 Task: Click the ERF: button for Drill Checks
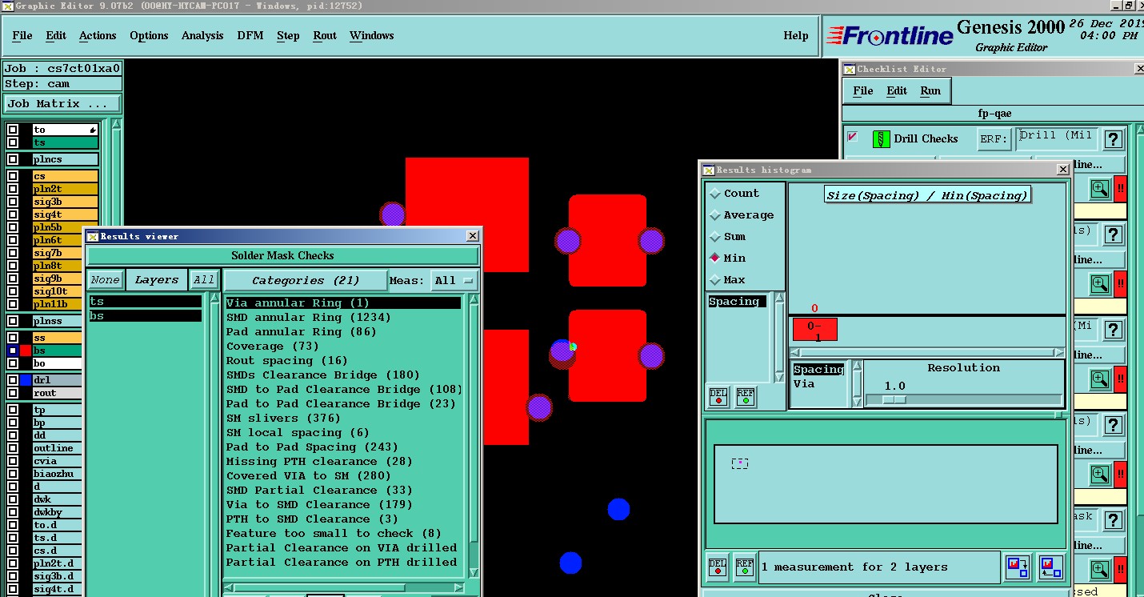[994, 139]
